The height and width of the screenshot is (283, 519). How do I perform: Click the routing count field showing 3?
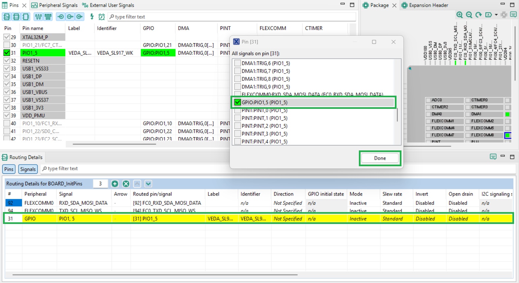[x=100, y=184]
